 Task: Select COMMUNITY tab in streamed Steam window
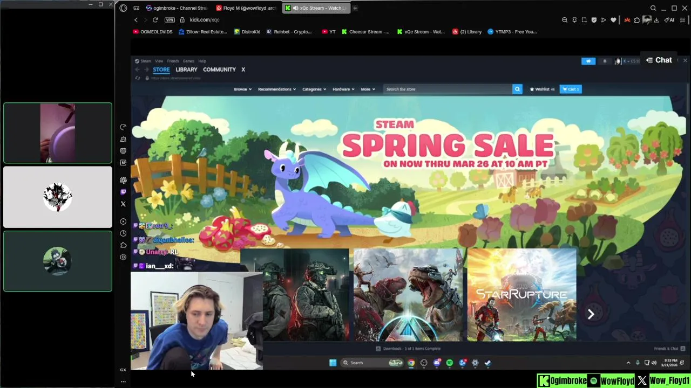(219, 70)
